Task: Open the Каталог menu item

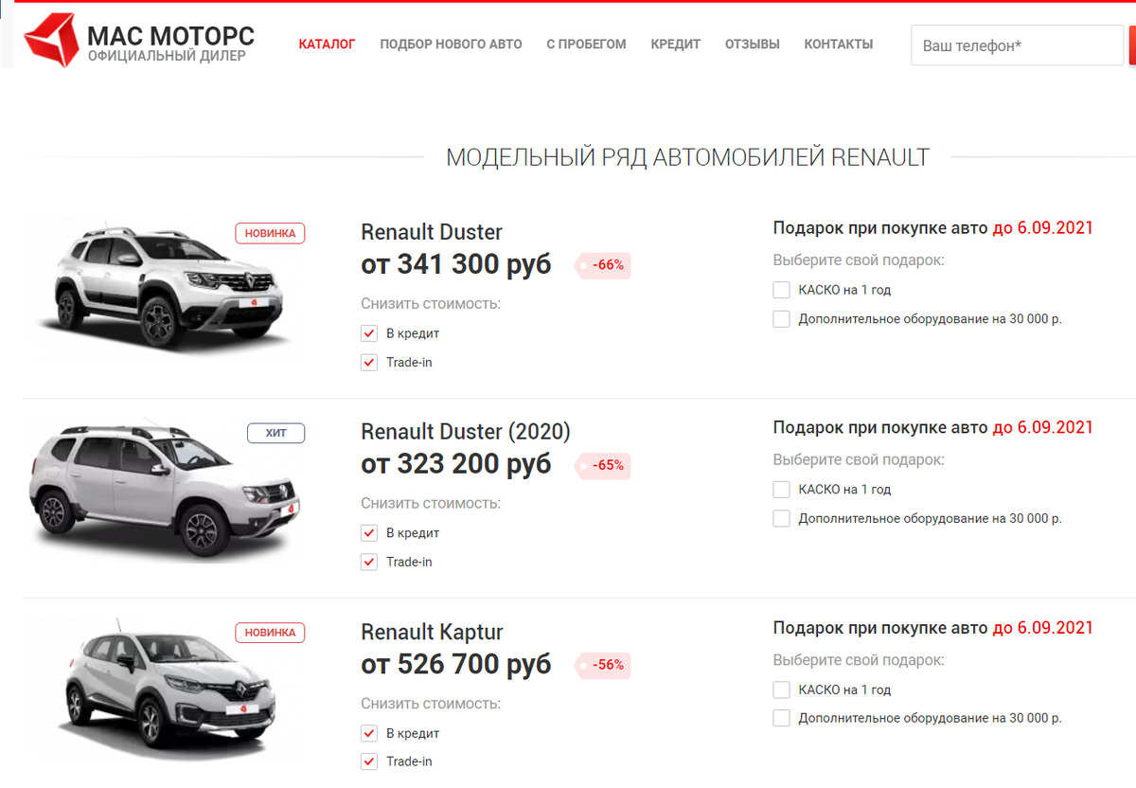Action: tap(327, 45)
